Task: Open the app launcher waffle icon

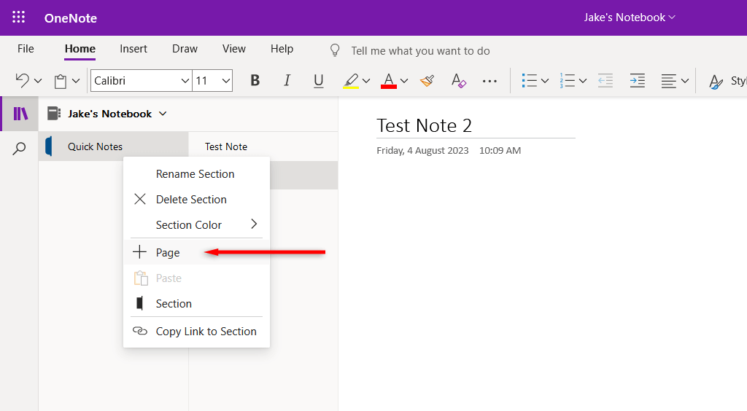Action: 18,17
